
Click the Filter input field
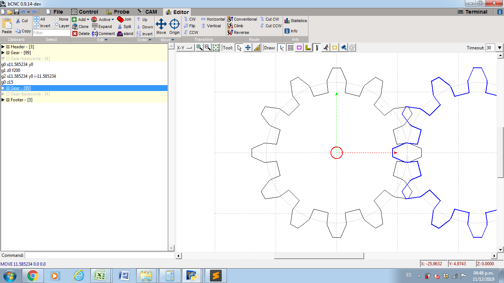click(51, 33)
